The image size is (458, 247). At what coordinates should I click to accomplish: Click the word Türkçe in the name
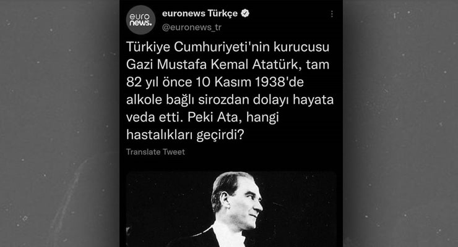223,14
